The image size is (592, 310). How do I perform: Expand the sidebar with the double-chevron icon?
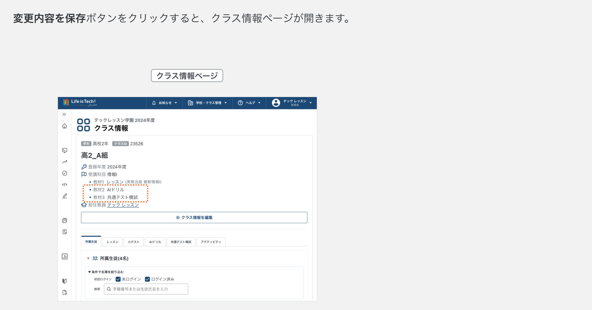click(x=64, y=114)
